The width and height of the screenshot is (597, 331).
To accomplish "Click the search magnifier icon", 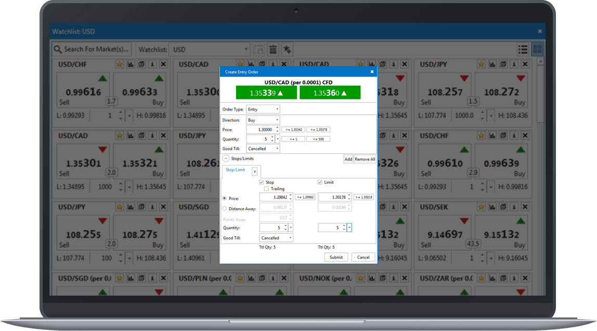I will [57, 49].
